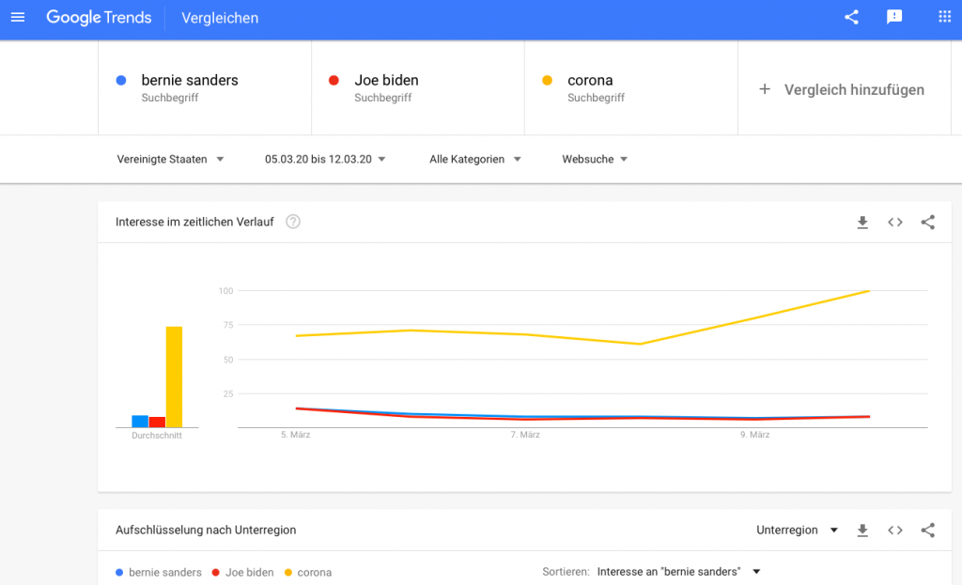Select the corona search term
The width and height of the screenshot is (962, 585).
click(630, 87)
